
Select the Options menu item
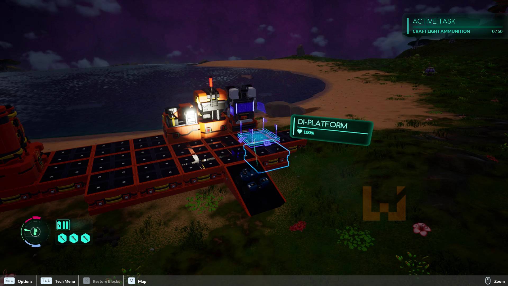click(x=24, y=281)
